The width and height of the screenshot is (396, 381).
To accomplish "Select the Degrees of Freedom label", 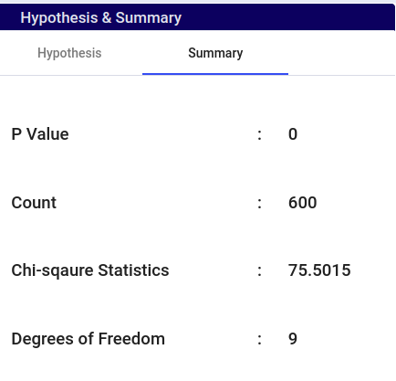I will pos(89,339).
